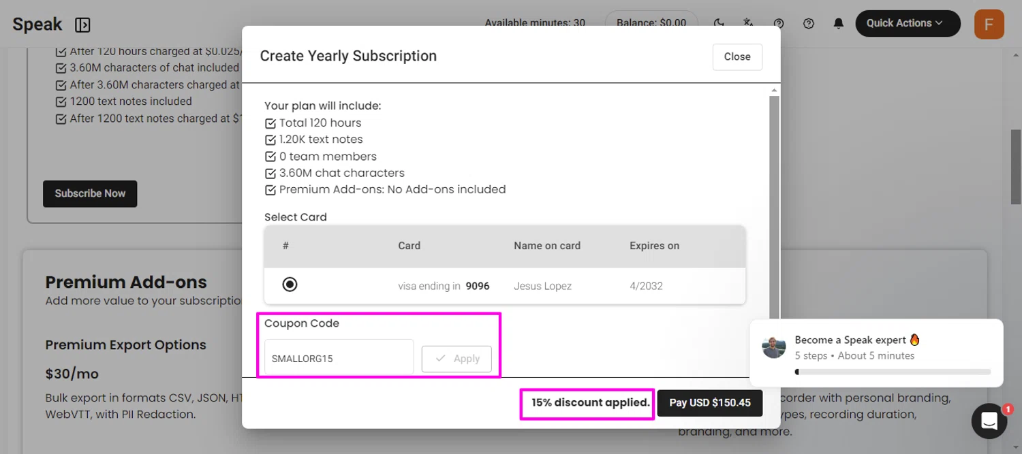Click the Premium Add-ons section heading
The height and width of the screenshot is (454, 1022).
(x=126, y=282)
